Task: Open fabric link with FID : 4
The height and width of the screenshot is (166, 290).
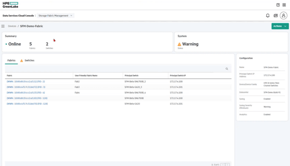Action: click(x=26, y=93)
